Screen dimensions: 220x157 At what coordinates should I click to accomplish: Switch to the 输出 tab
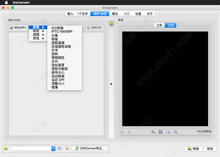(x=115, y=14)
